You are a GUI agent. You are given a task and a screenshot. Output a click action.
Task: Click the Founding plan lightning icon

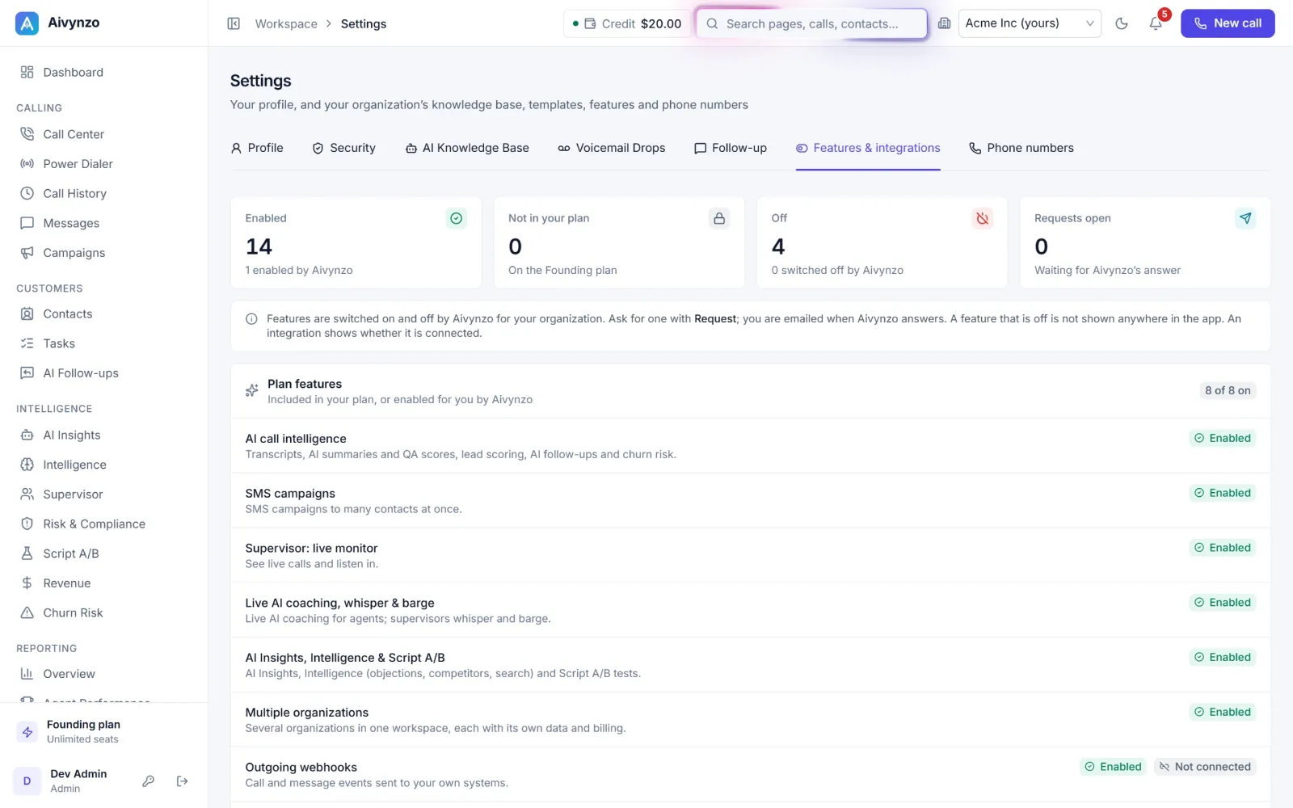click(27, 732)
